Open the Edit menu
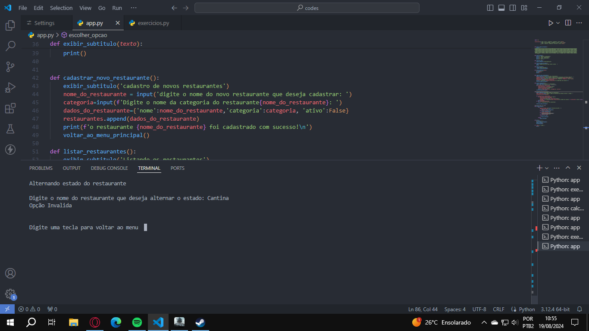 point(38,8)
